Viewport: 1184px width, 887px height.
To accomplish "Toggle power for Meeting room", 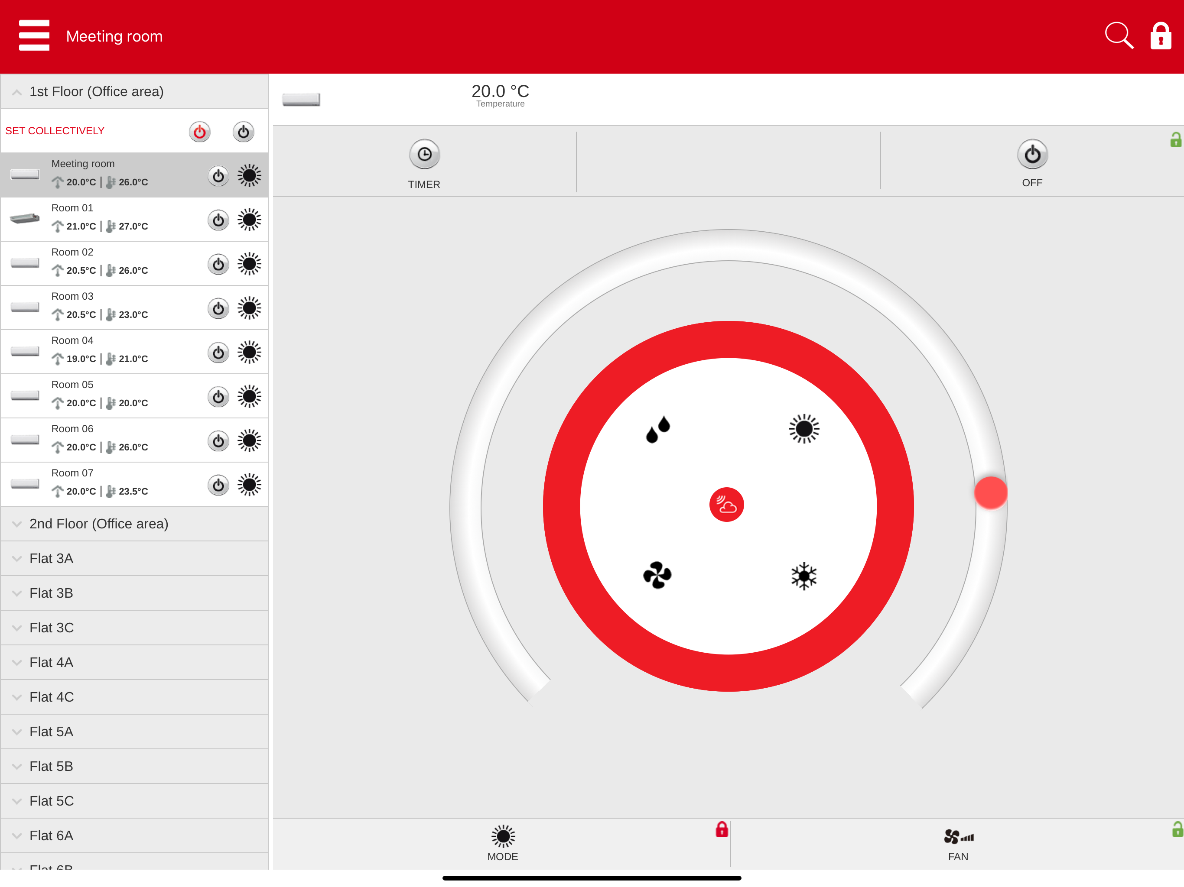I will point(218,175).
